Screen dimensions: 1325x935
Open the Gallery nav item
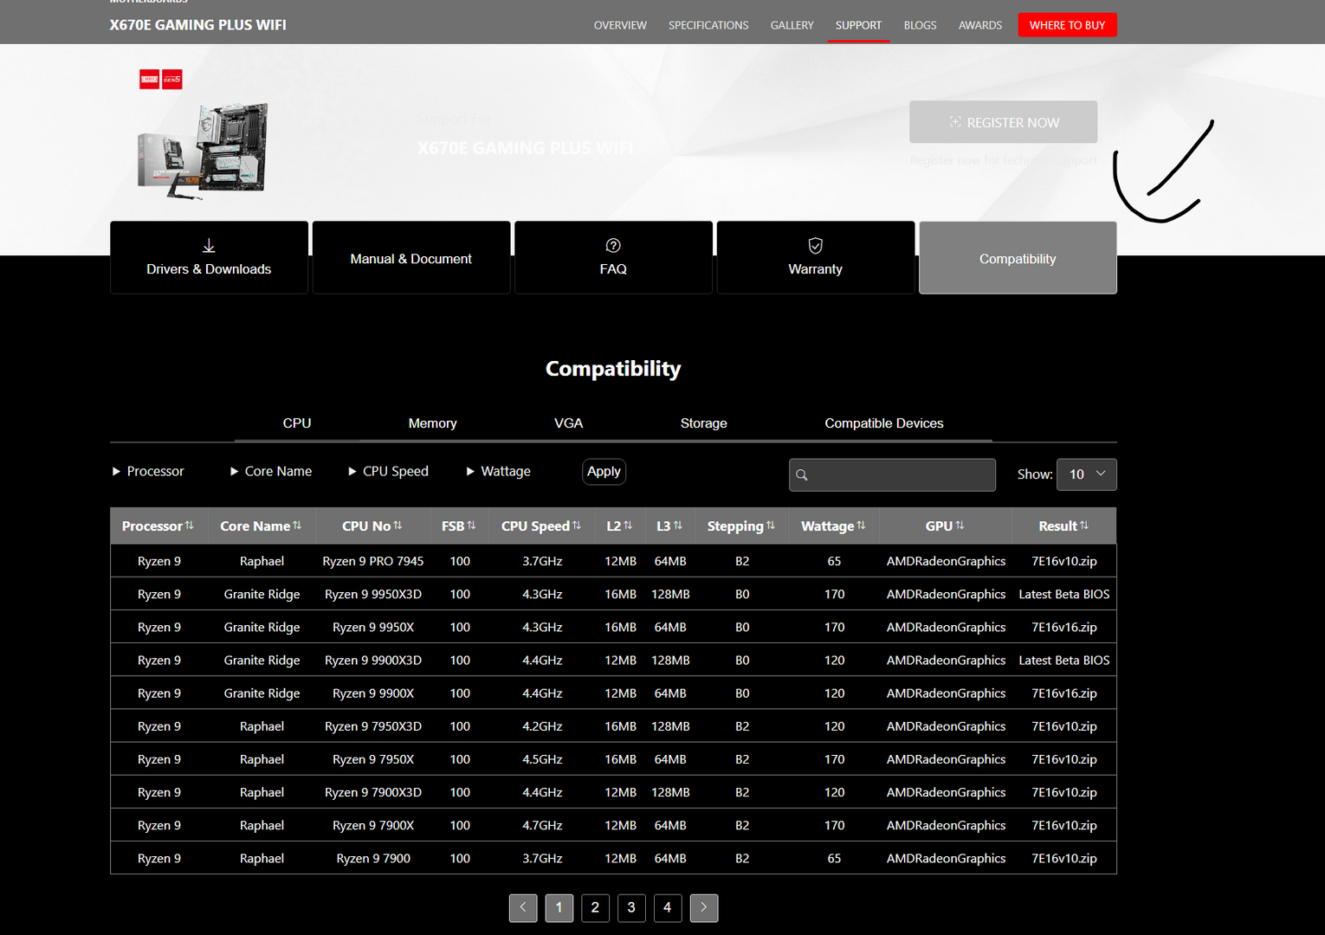(792, 25)
